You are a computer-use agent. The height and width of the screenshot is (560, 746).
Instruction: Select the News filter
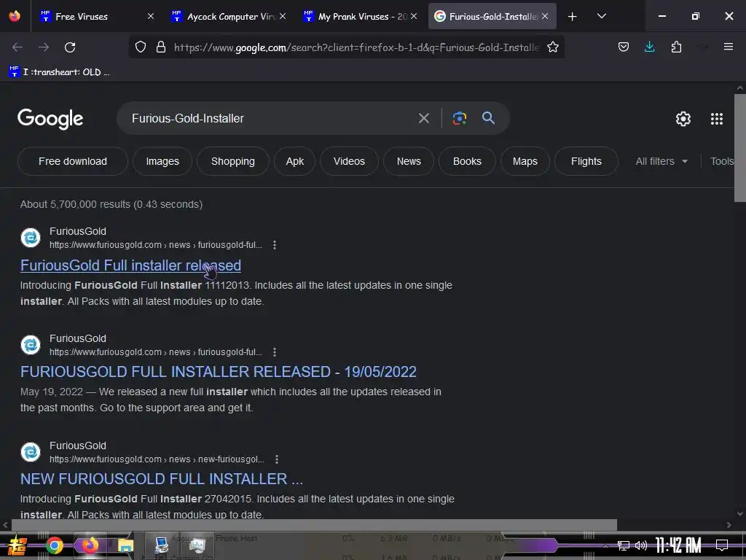pyautogui.click(x=409, y=161)
